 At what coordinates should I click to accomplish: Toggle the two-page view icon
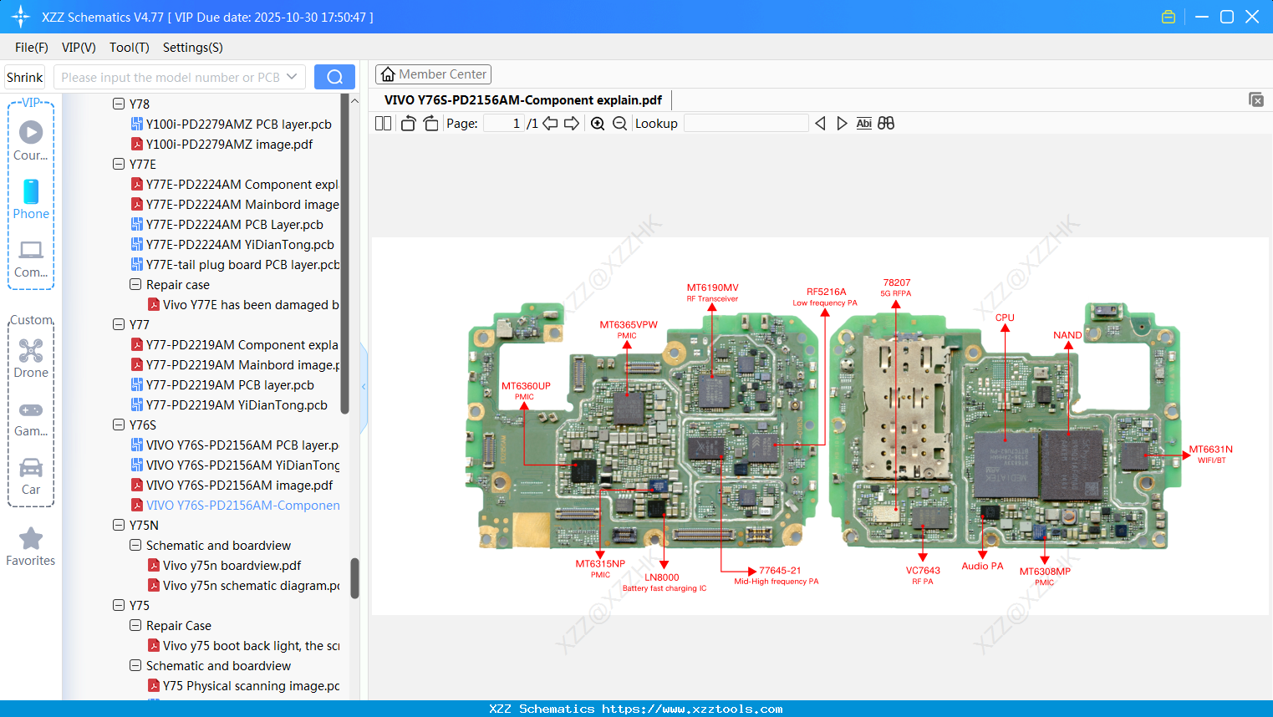[x=382, y=123]
